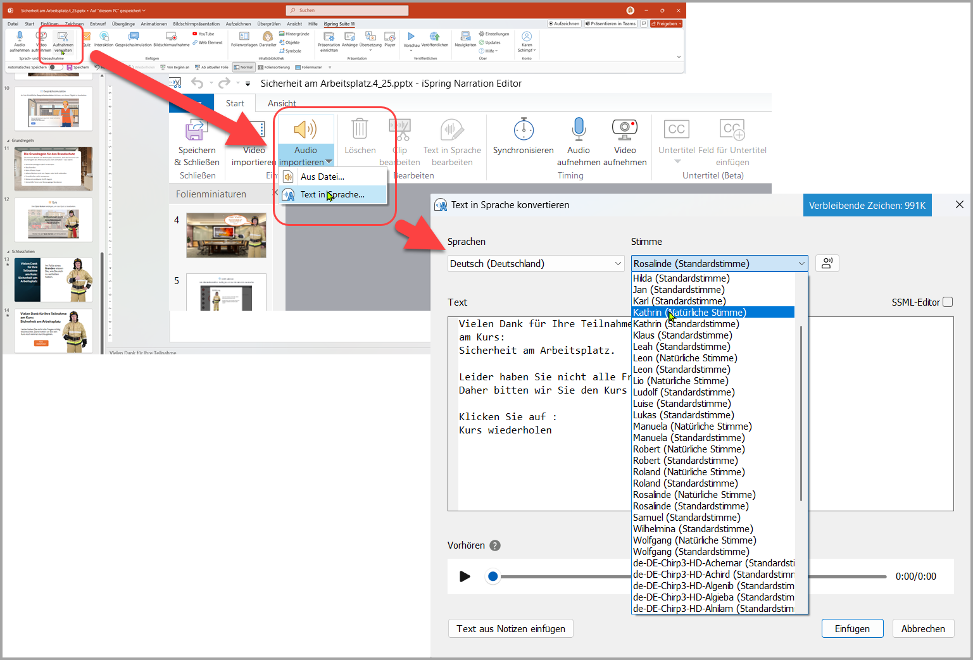Toggle Automatisches Speichern switch
Screen dimensions: 973x660
(x=56, y=67)
